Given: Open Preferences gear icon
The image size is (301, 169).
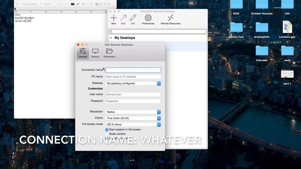Looking at the screenshot, I should coord(148,18).
